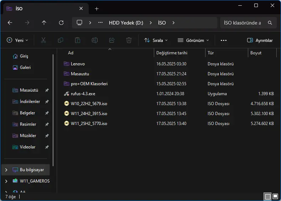Close the İSO tab
This screenshot has width=281, height=201.
point(81,9)
